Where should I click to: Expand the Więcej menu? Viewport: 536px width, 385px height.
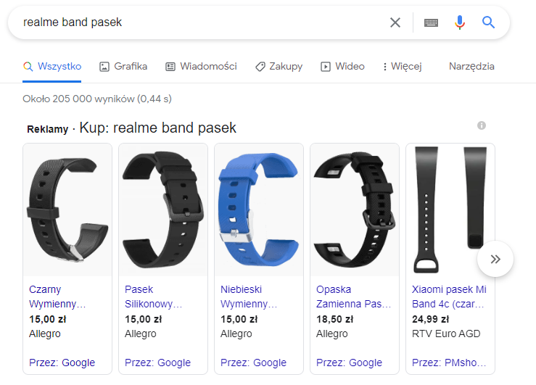click(403, 66)
